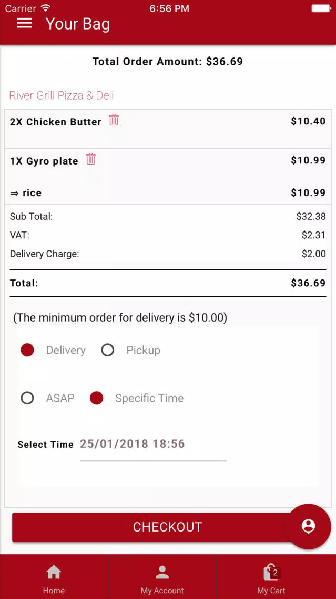Tap the battery indicator in status bar
Image resolution: width=336 pixels, height=599 pixels.
(320, 8)
